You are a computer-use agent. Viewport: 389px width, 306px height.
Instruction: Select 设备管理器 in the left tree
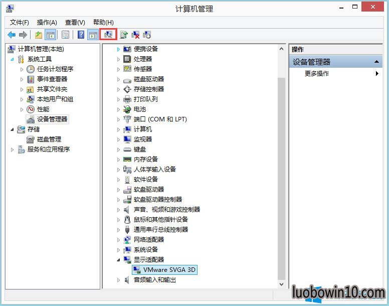52,119
